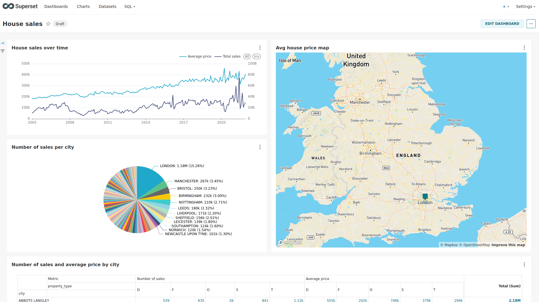The image size is (539, 302).
Task: Open the Charts menu item
Action: (83, 6)
